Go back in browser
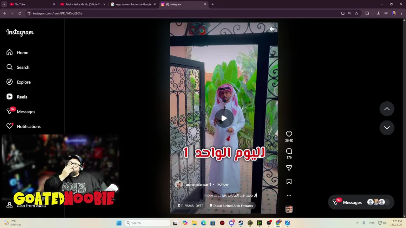This screenshot has width=406, height=228. (4, 13)
